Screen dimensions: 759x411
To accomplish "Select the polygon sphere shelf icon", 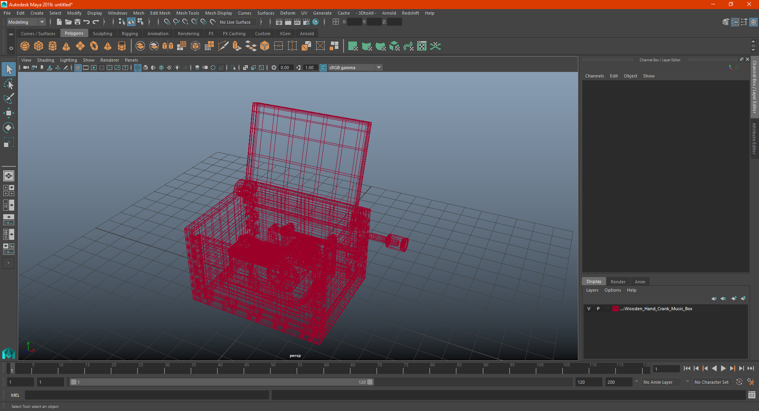I will pyautogui.click(x=25, y=46).
